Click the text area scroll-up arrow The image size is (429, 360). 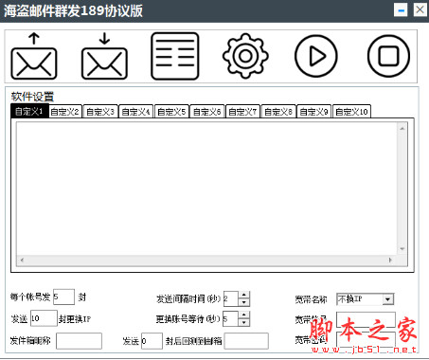(x=402, y=129)
